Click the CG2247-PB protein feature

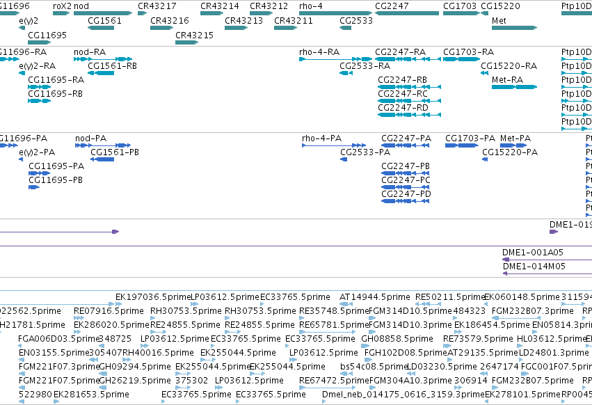tap(405, 173)
